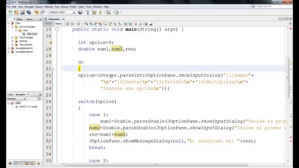Screen dimensions: 299x168
Task: Click the hint lightbulb at line 17
Action: [51, 42]
